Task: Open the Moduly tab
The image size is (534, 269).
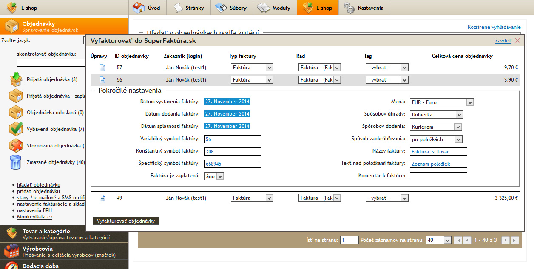Action: [275, 8]
